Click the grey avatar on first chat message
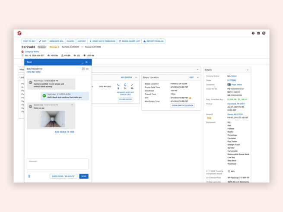This screenshot has height=212, width=283. [x=31, y=82]
